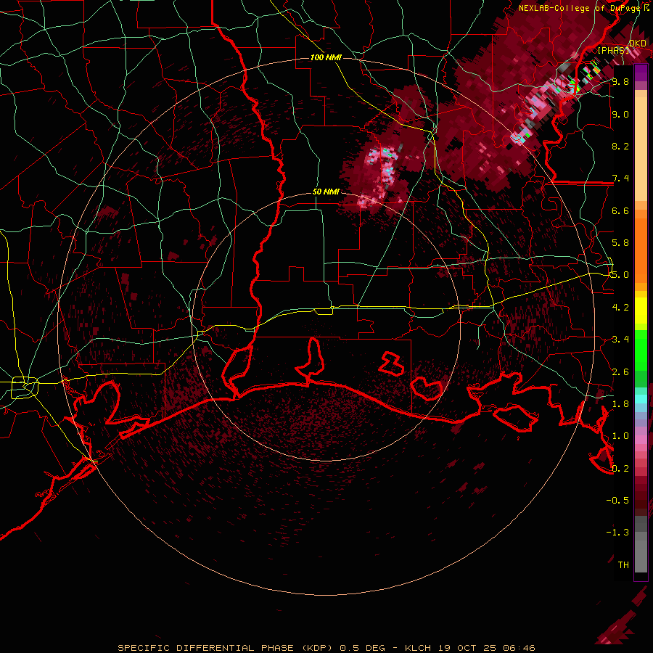Click the 5.0 value on the scale
Viewport: 653px width, 653px height.
620,275
